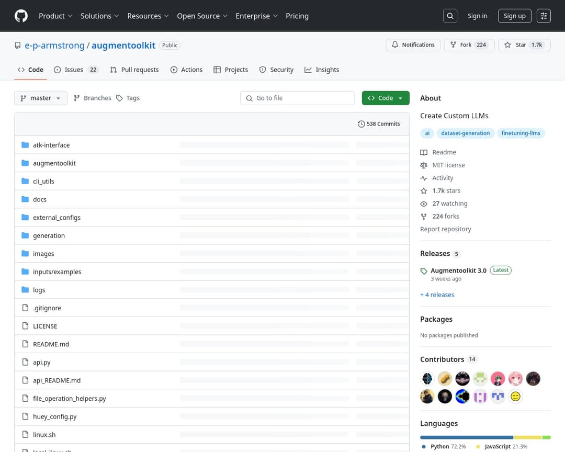Open the README.md file
The height and width of the screenshot is (452, 565).
point(51,344)
